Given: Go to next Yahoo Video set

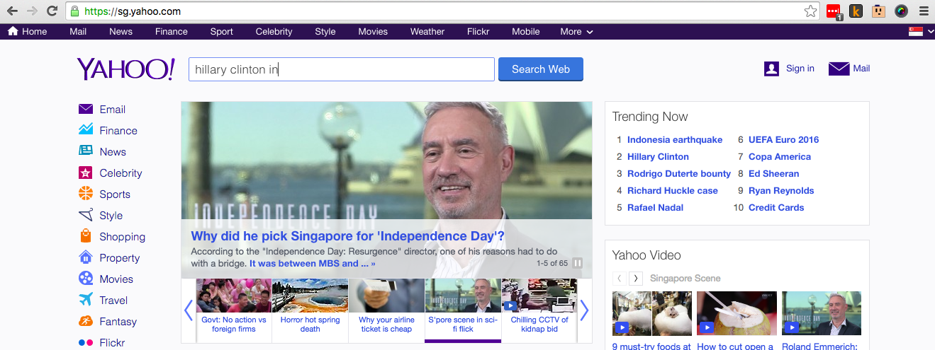Looking at the screenshot, I should pyautogui.click(x=636, y=278).
